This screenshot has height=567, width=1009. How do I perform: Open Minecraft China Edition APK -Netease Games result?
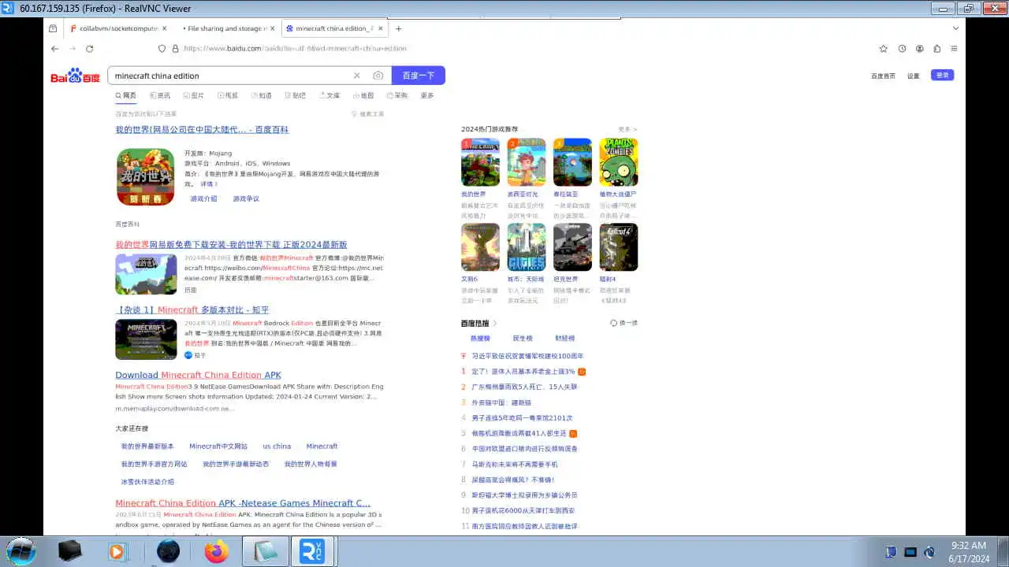coord(243,503)
